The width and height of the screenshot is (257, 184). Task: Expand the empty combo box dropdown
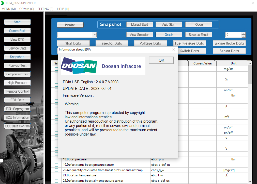tap(95, 35)
